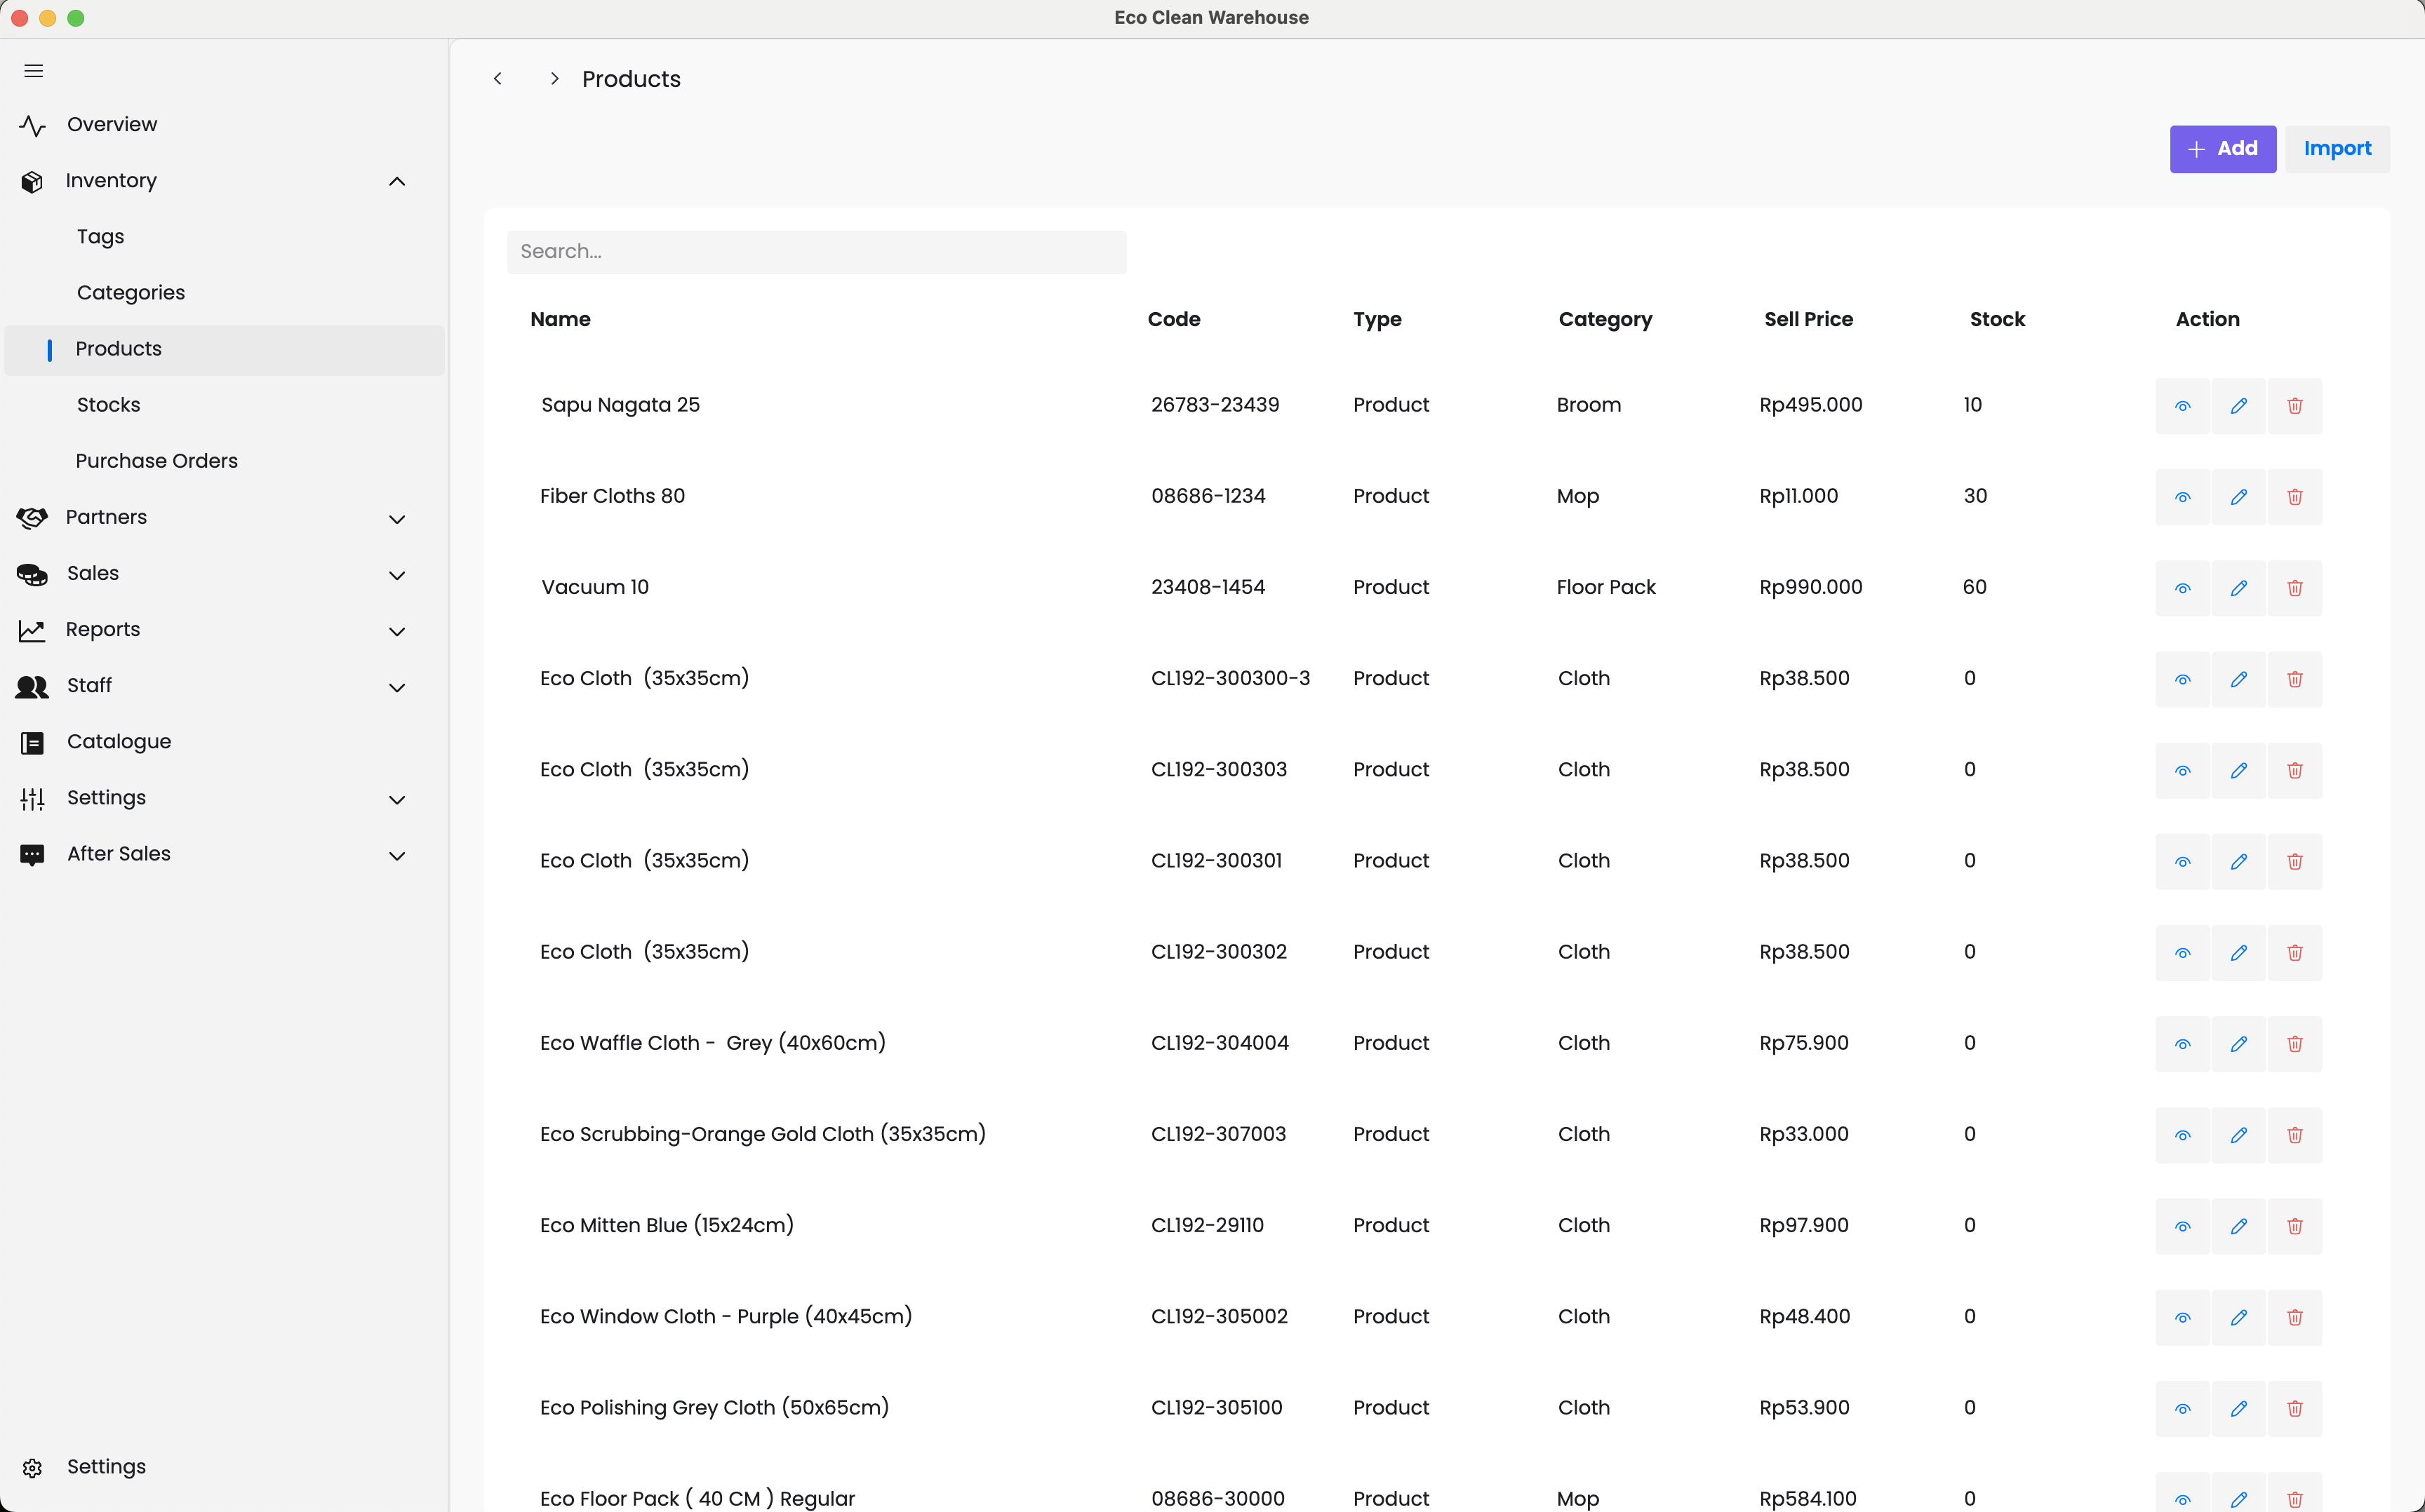View Fiber Cloths 80 with eye icon
The image size is (2425, 1512).
tap(2183, 497)
